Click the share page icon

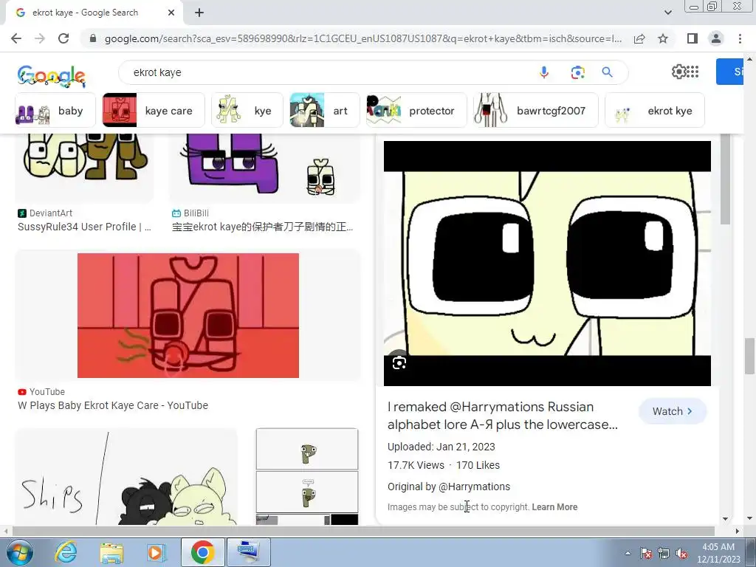pos(639,38)
